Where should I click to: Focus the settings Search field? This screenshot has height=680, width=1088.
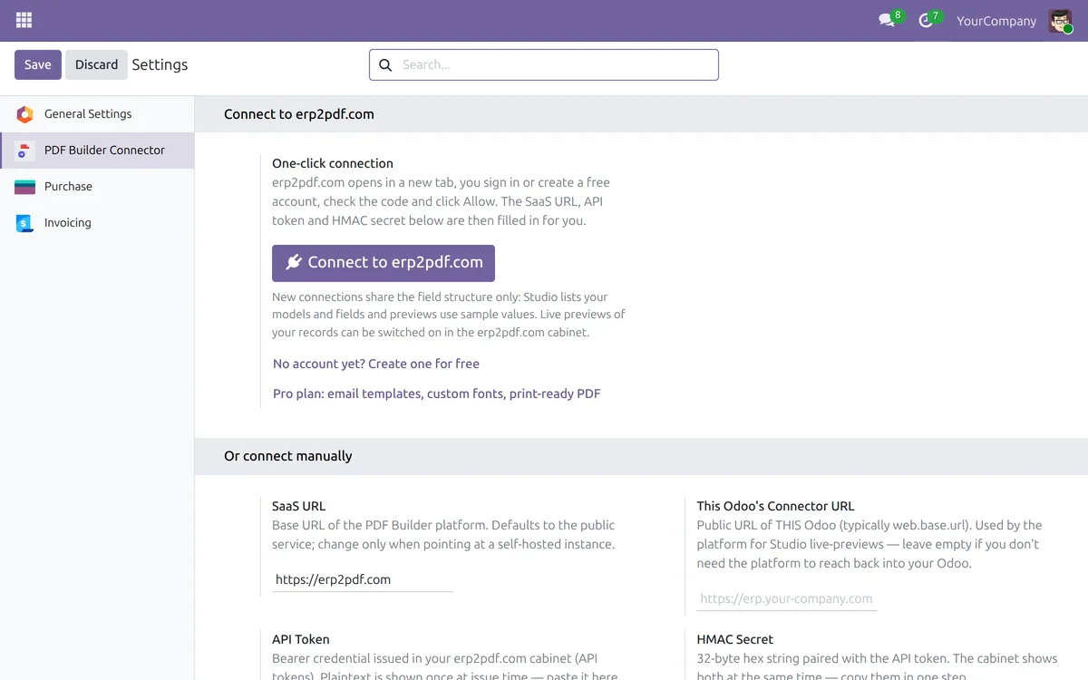pos(544,65)
